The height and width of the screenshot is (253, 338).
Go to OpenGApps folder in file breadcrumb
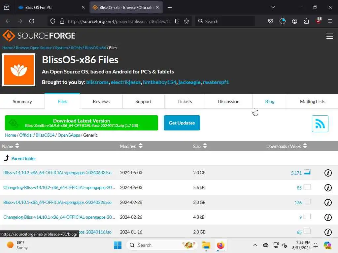click(x=69, y=135)
